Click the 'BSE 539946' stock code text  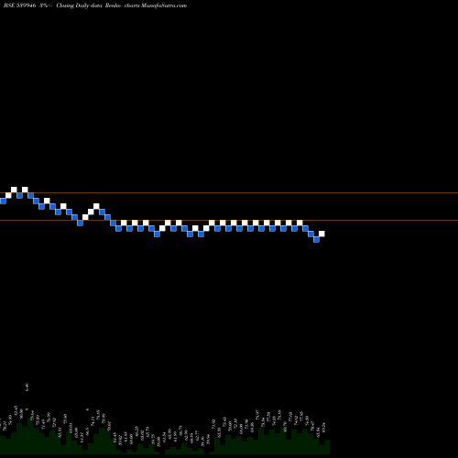(x=19, y=5)
